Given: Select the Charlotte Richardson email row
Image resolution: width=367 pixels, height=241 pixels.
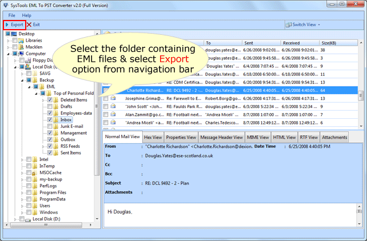Looking at the screenshot, I should pos(230,90).
